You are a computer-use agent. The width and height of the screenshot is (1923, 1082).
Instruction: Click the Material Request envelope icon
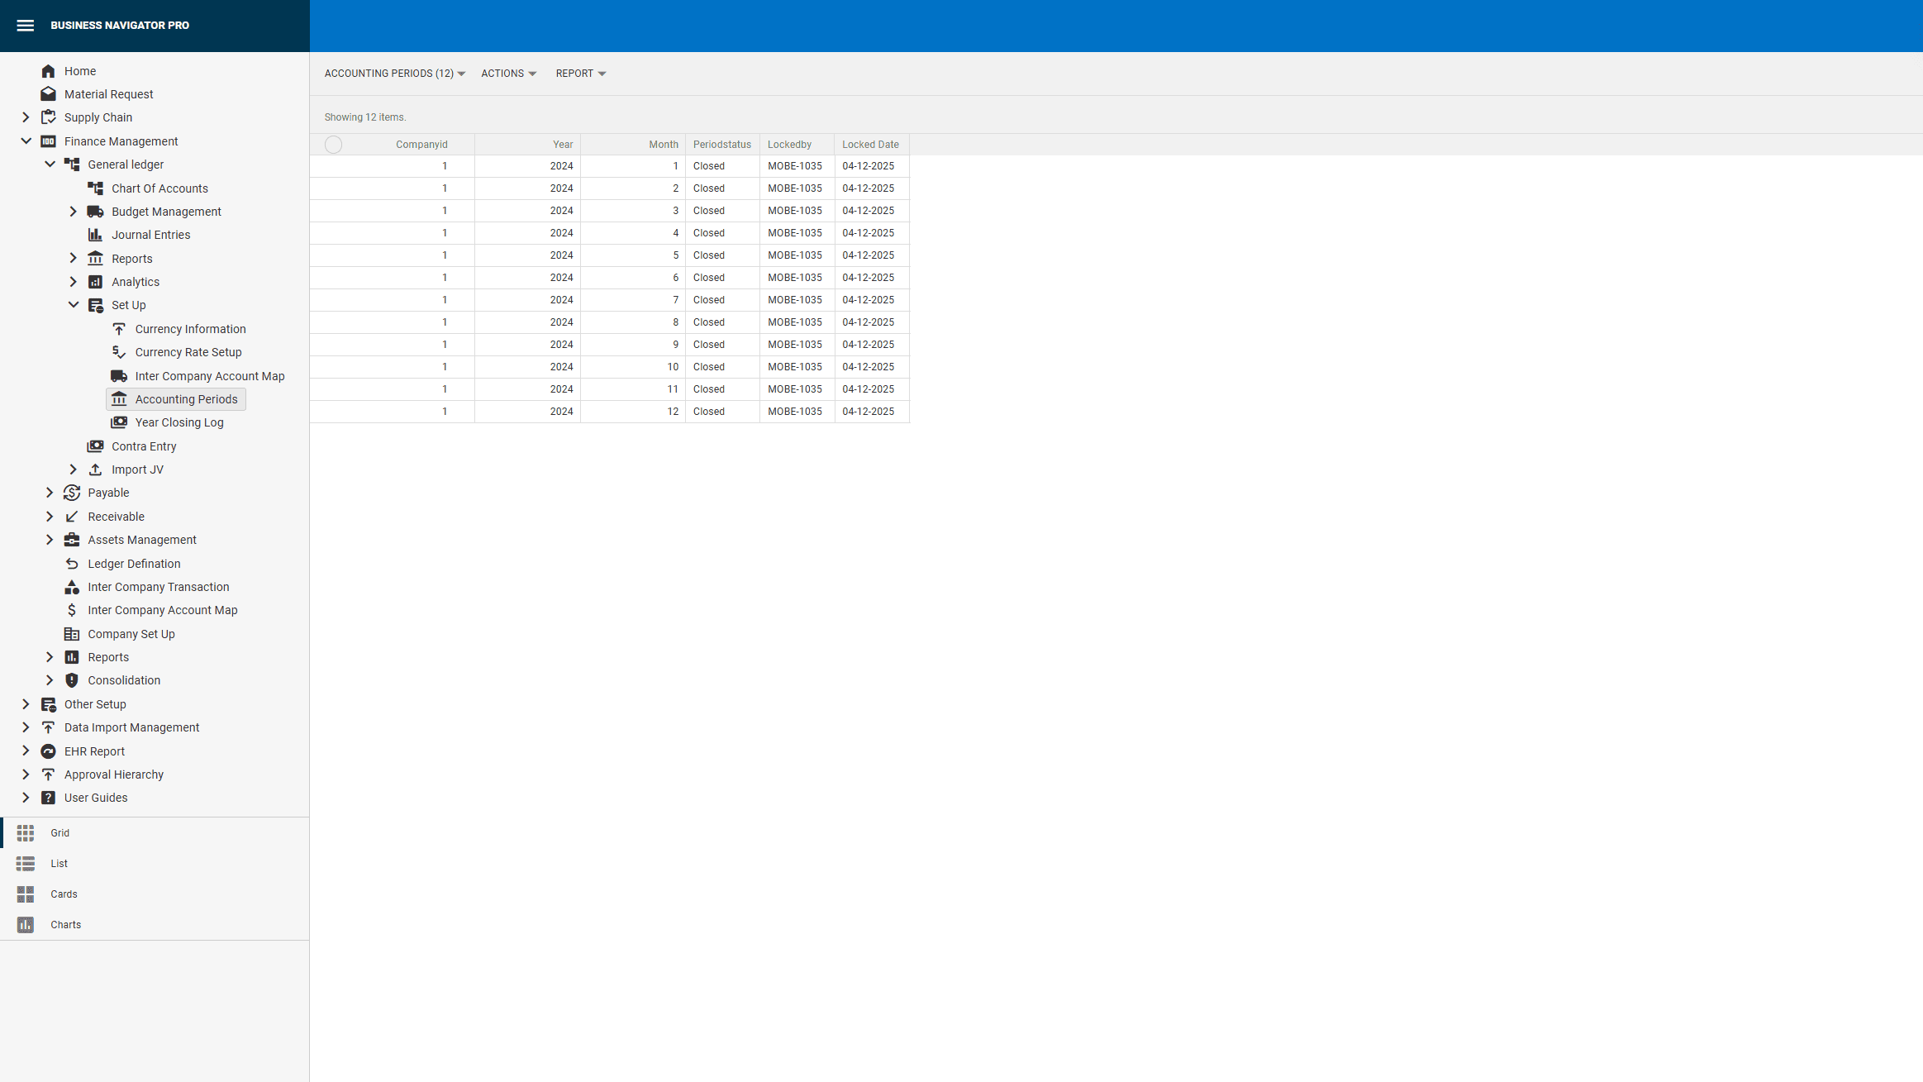[49, 93]
